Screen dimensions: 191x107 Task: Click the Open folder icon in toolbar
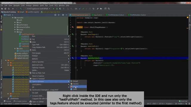(x=2, y=9)
